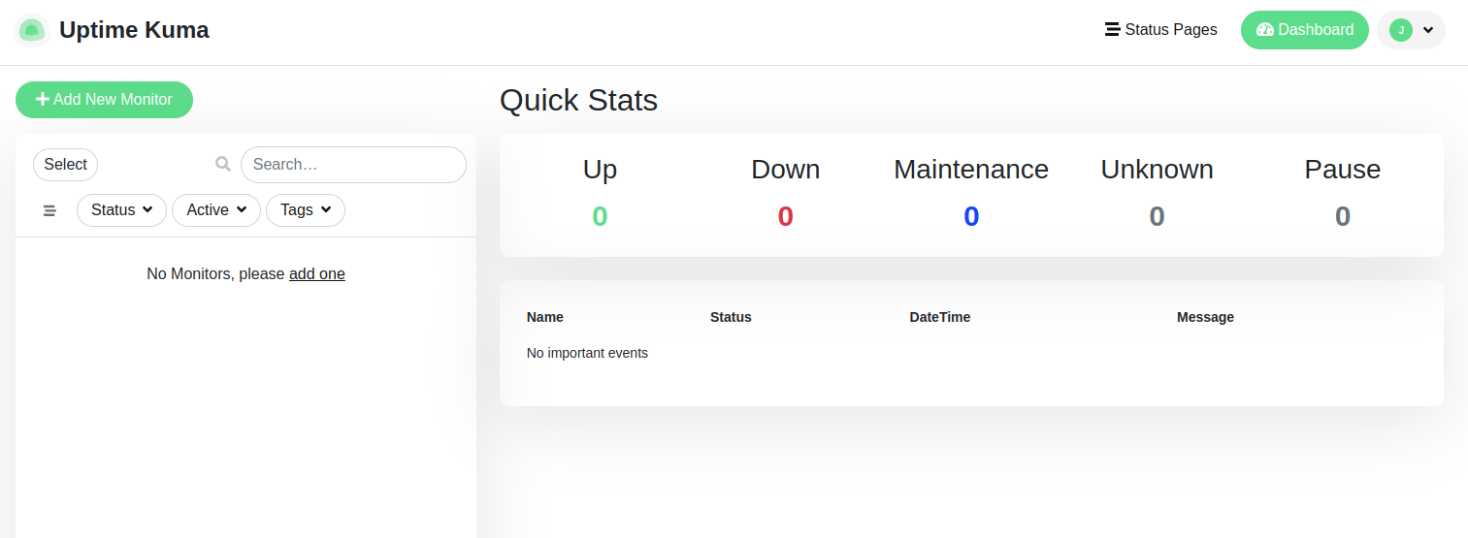Click the green J user avatar
This screenshot has width=1468, height=538.
point(1401,30)
